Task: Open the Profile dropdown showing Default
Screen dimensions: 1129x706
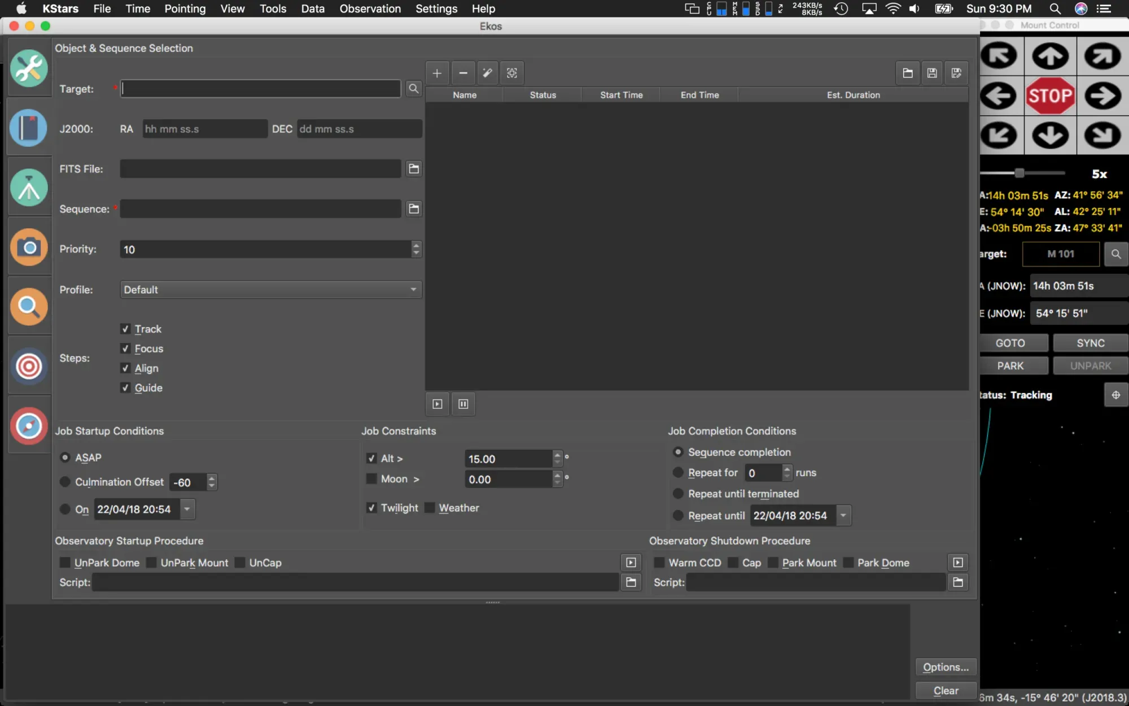Action: [x=270, y=289]
